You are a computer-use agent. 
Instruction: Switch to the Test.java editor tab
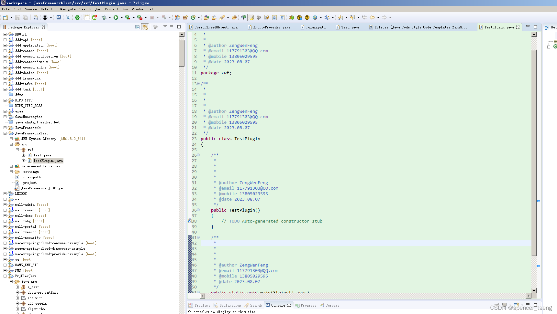coord(347,27)
